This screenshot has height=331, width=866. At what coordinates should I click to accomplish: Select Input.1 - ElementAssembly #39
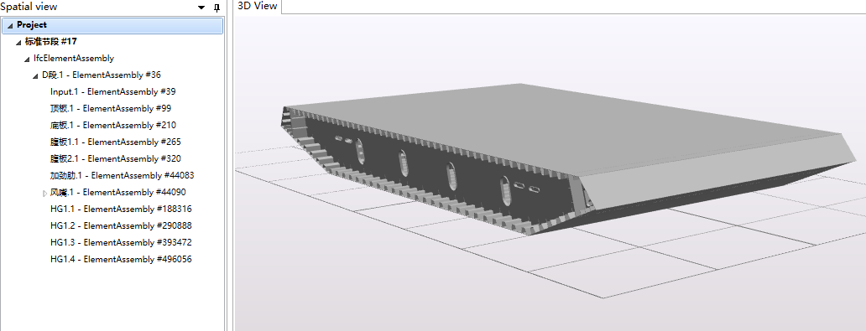tap(113, 91)
